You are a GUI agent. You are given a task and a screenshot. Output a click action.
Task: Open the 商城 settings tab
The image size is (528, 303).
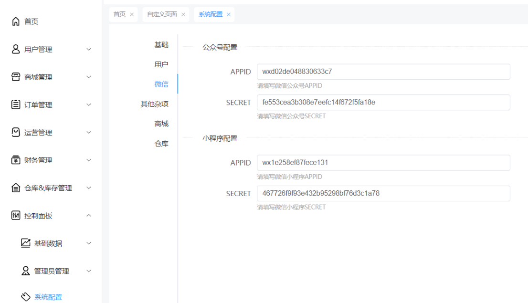(x=161, y=124)
